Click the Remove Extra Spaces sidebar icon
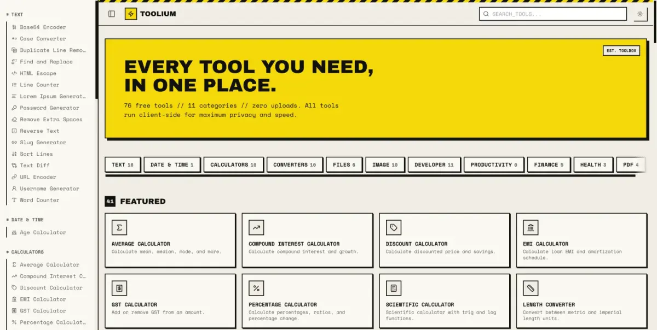This screenshot has height=330, width=657. tap(14, 119)
